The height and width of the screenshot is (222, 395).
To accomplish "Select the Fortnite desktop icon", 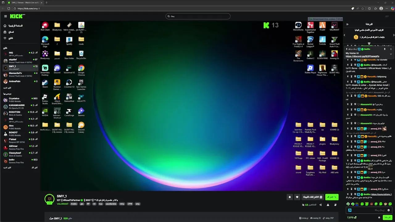I will (x=322, y=41).
